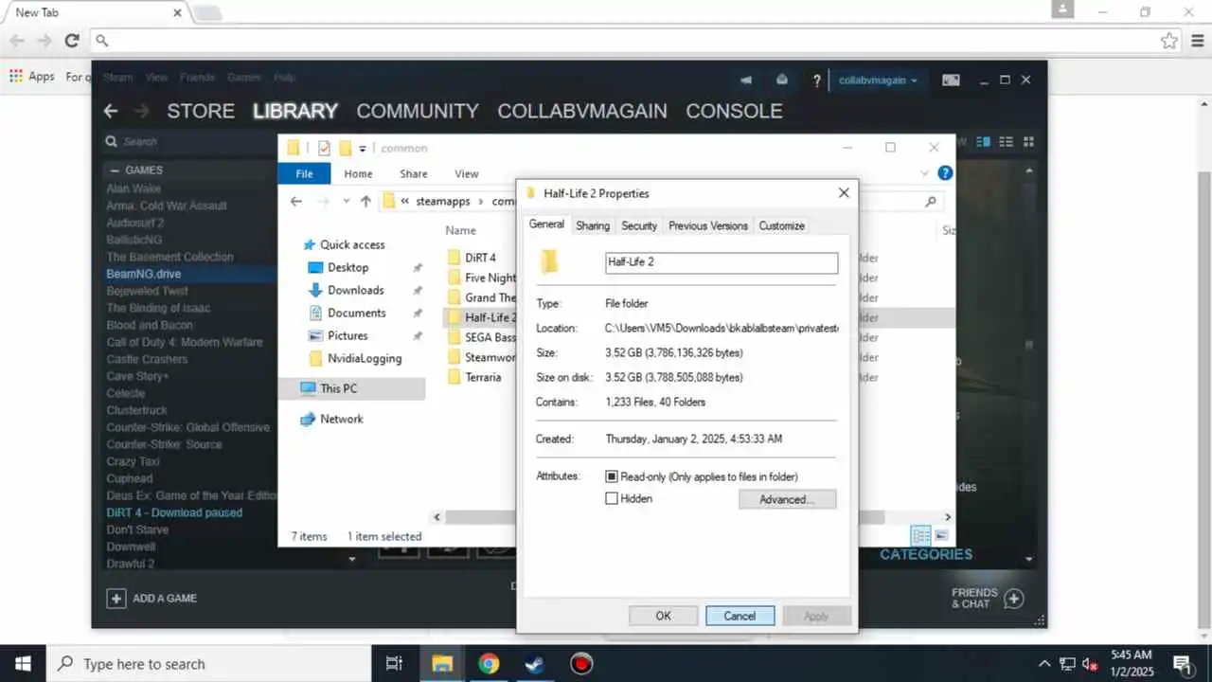The height and width of the screenshot is (682, 1212).
Task: Open Pictures in the Explorer navigation pane
Action: tap(348, 335)
